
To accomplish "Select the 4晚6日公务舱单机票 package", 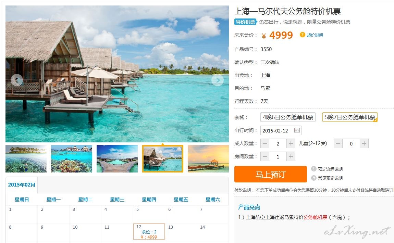I will pos(288,117).
